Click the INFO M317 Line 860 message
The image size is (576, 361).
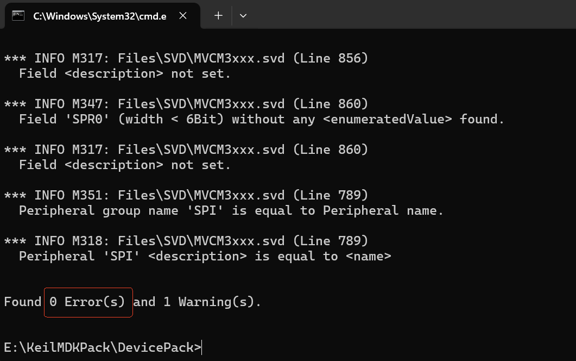pyautogui.click(x=186, y=150)
